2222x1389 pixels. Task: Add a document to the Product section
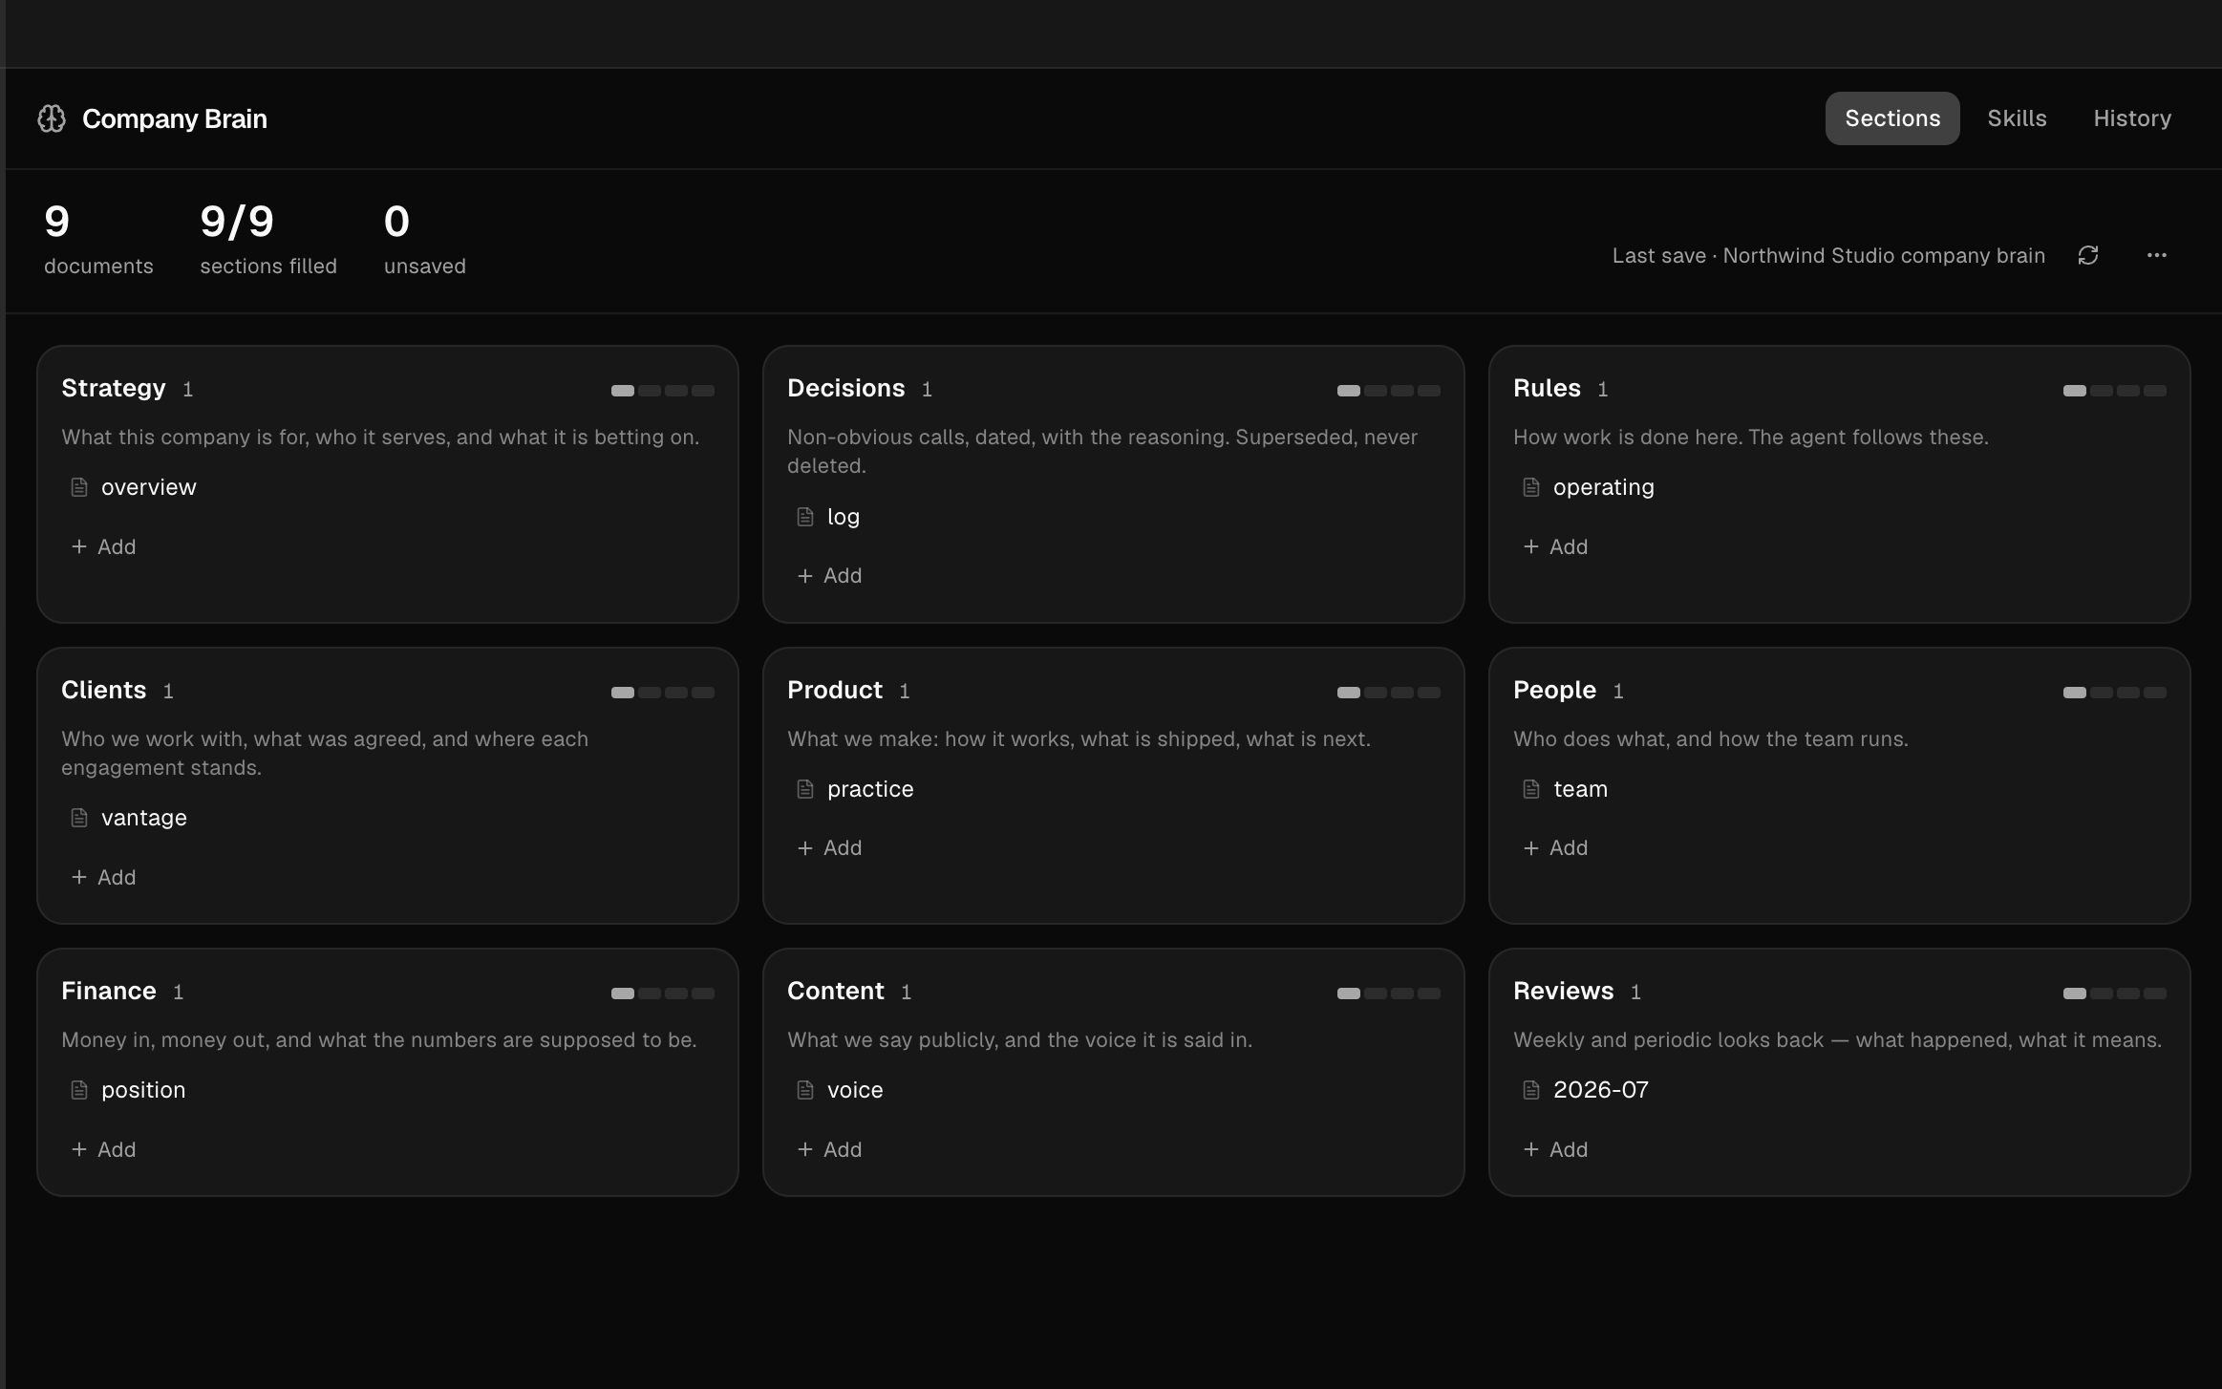click(829, 847)
